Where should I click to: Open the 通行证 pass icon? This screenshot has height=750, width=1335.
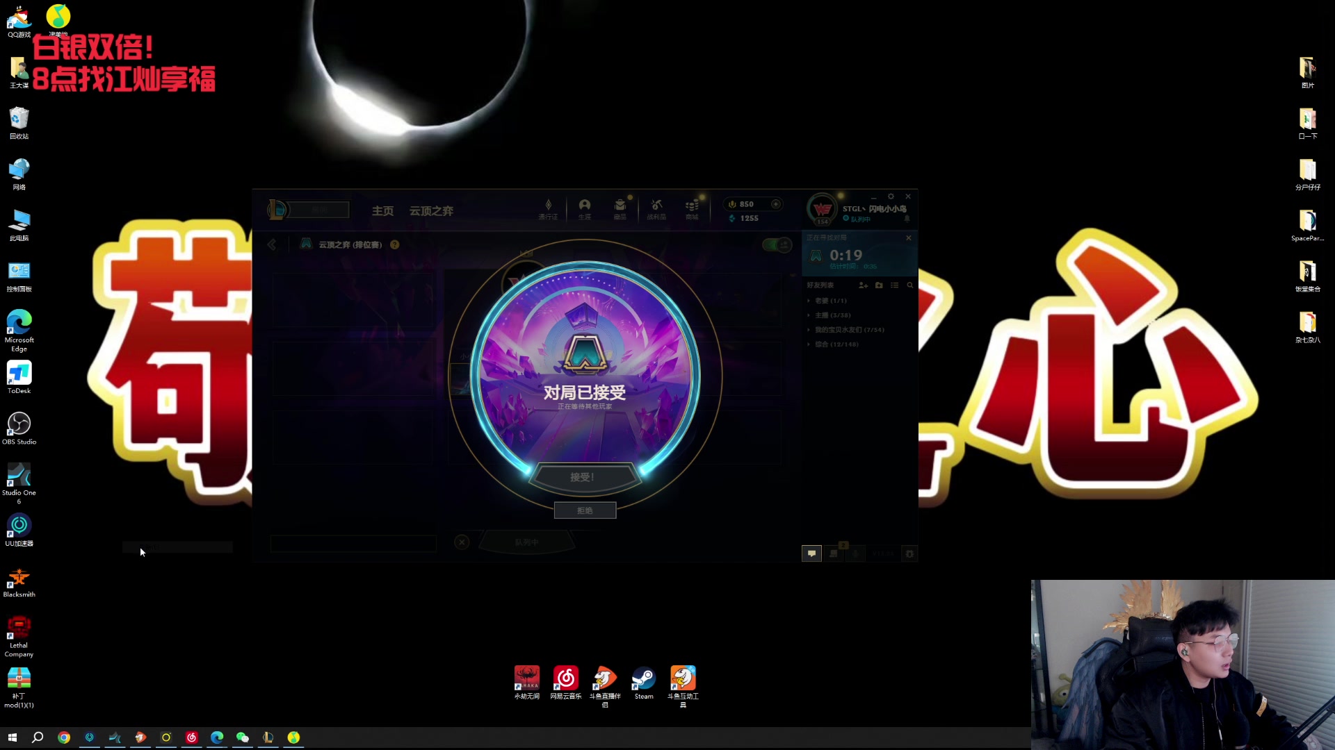coord(548,208)
